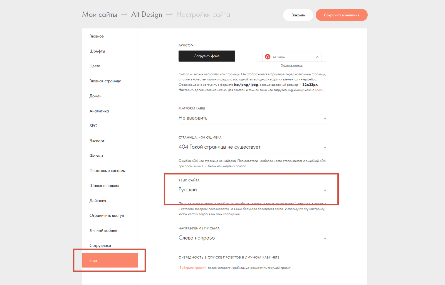Open the Домен settings section

pos(95,96)
